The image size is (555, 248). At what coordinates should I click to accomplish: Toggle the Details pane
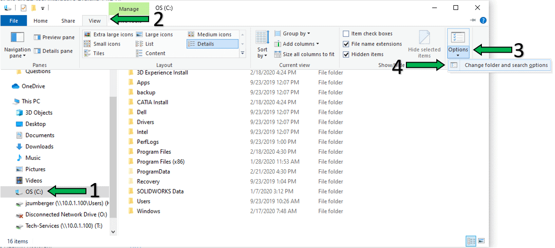[53, 51]
